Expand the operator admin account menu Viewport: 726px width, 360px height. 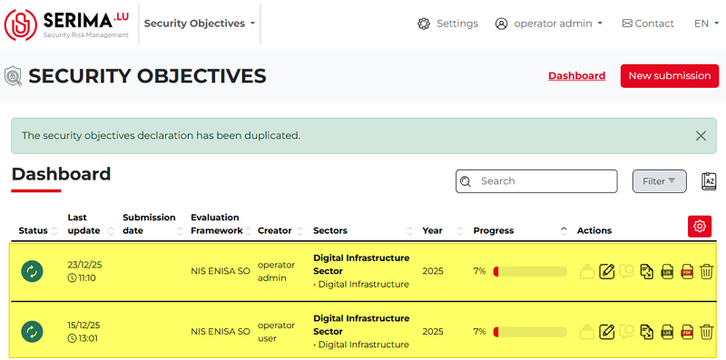[x=558, y=24]
